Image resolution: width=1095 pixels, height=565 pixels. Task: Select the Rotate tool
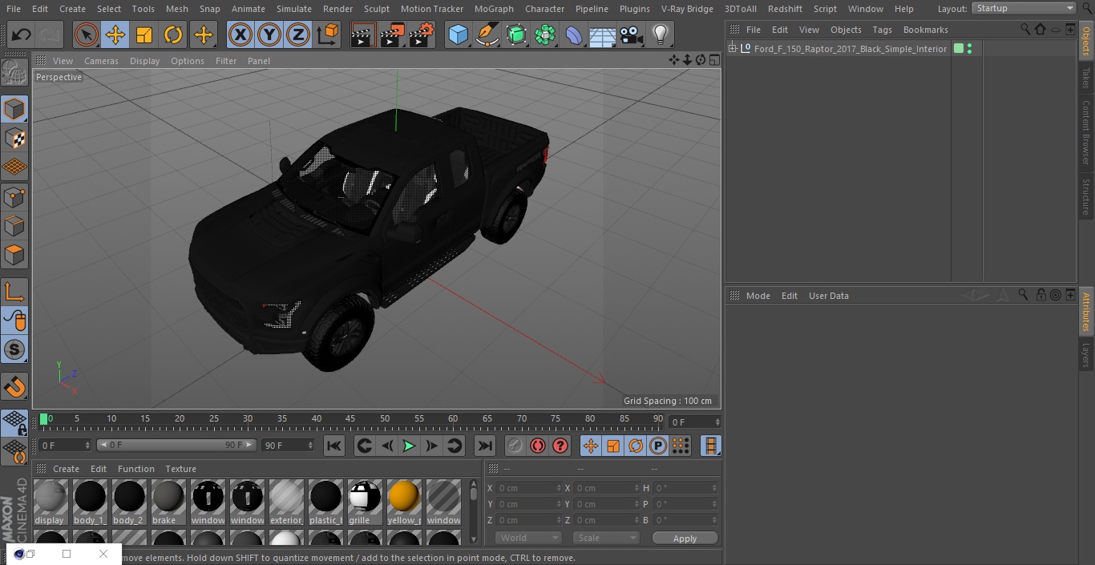coord(173,34)
